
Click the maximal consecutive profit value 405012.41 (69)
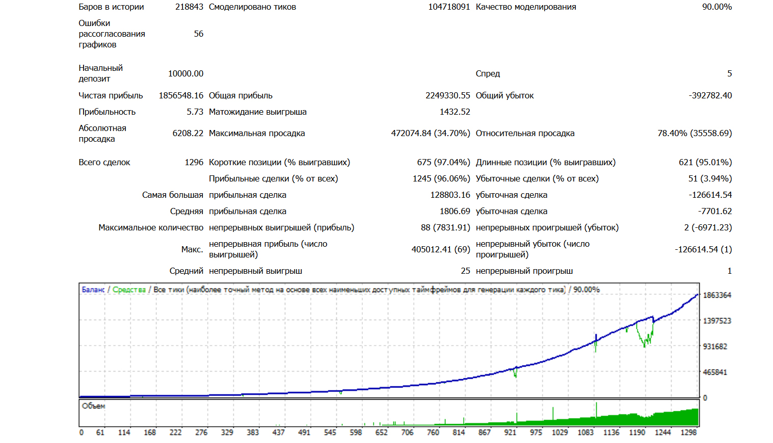[441, 249]
